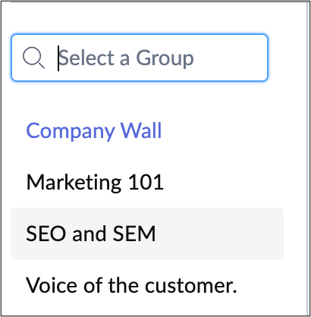This screenshot has width=311, height=317.
Task: Select Voice of the customer group
Action: coord(147,285)
